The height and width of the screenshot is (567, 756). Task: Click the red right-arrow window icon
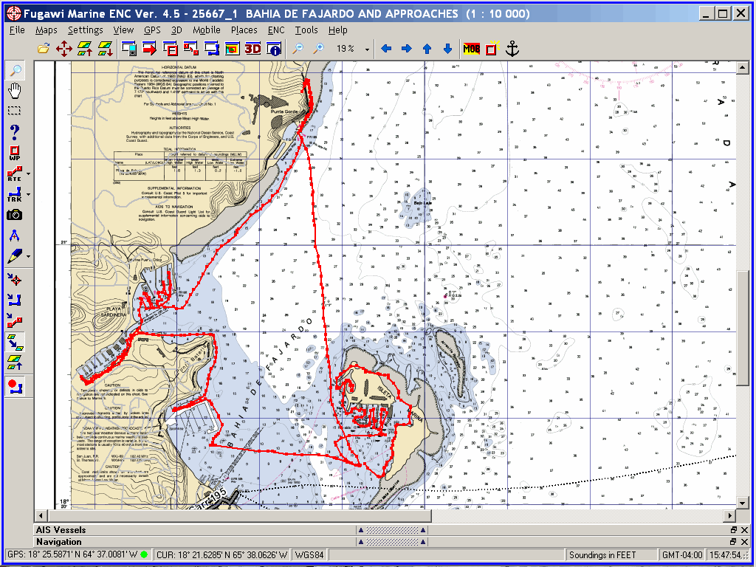click(150, 48)
